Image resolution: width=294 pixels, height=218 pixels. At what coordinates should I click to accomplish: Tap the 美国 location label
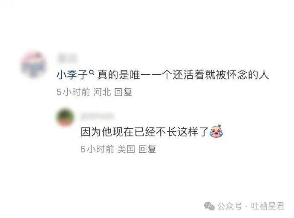[x=126, y=149]
